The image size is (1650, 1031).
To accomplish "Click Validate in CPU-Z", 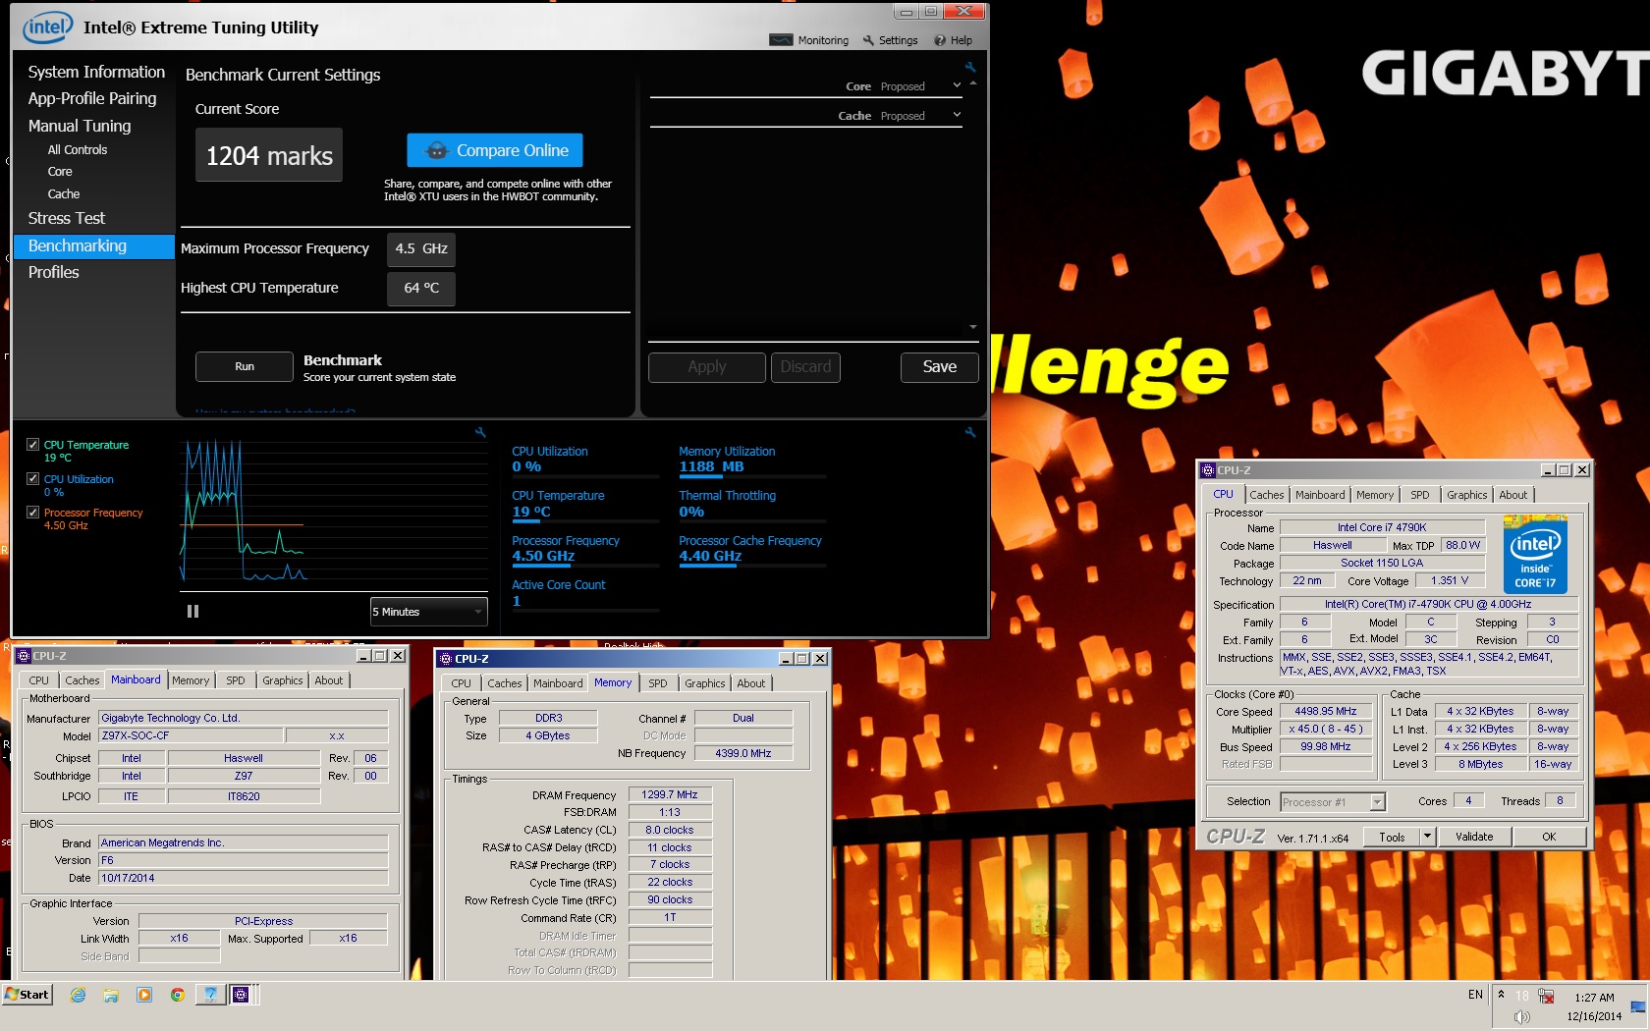I will [x=1474, y=837].
